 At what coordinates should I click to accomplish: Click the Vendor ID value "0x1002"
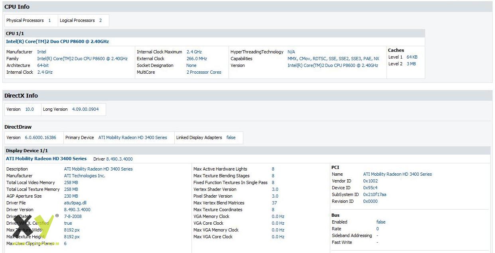(371, 181)
